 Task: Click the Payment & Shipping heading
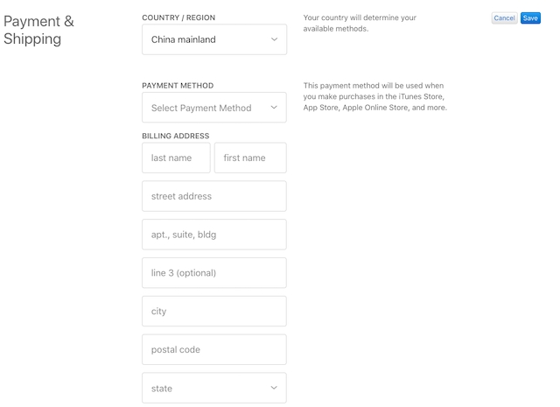(x=39, y=30)
